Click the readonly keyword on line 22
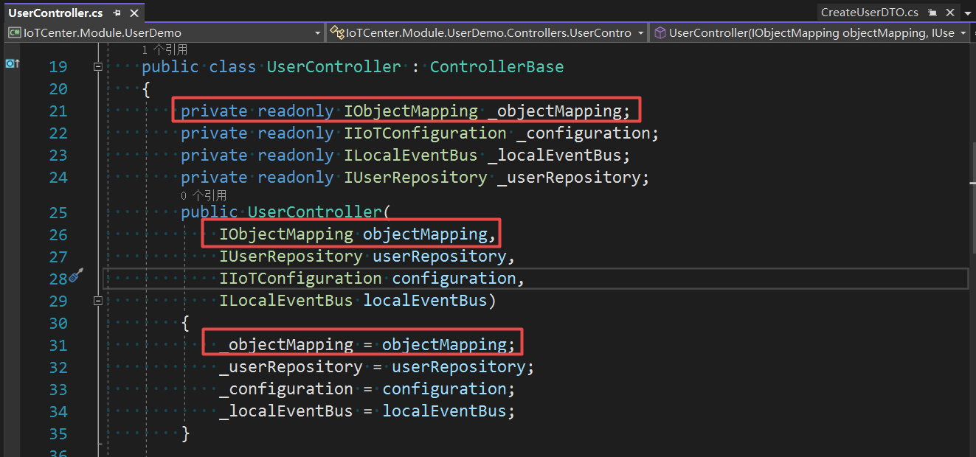Viewport: 976px width, 457px height. (295, 133)
